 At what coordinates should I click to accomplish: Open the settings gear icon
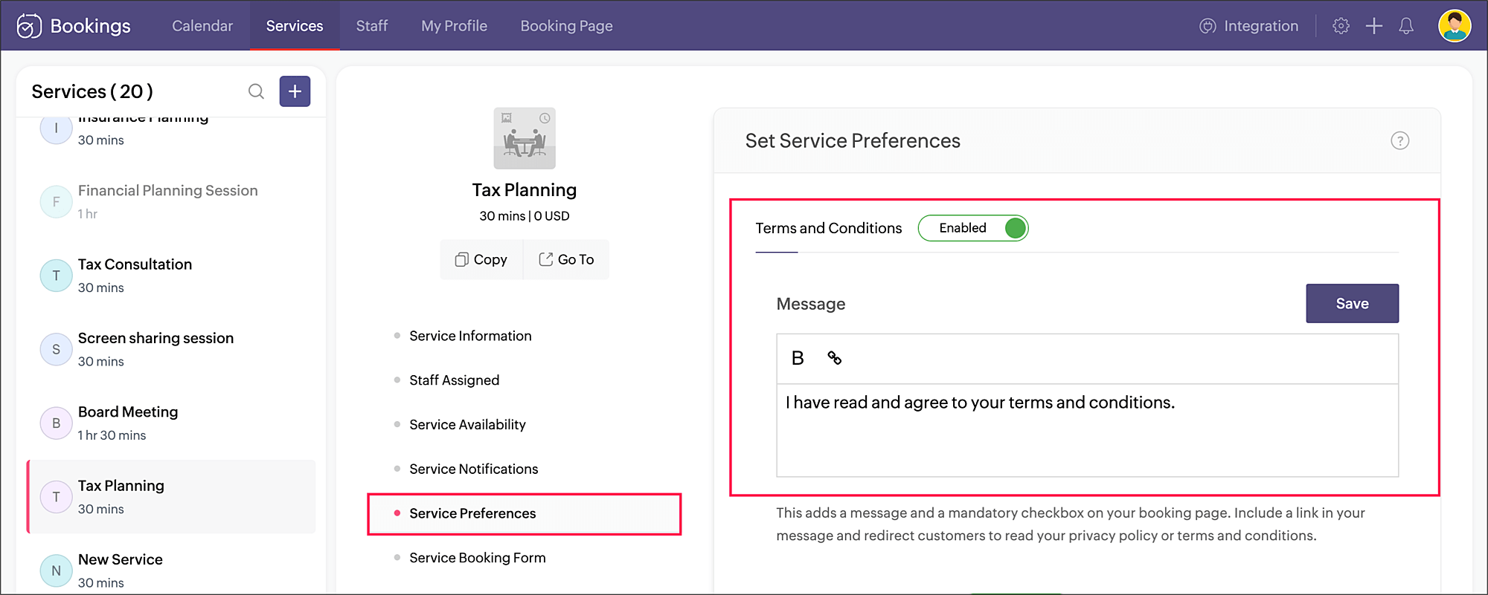click(x=1341, y=26)
